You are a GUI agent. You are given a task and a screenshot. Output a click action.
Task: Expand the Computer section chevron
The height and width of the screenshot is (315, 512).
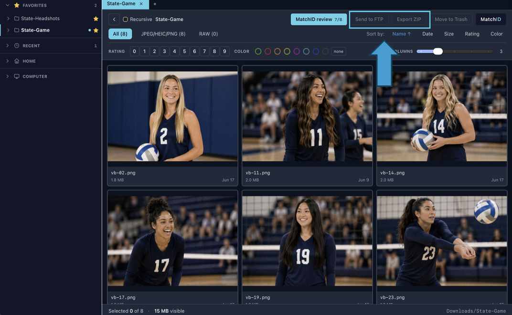pyautogui.click(x=8, y=76)
